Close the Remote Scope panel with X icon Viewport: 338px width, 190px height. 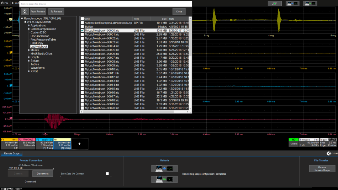tap(329, 153)
